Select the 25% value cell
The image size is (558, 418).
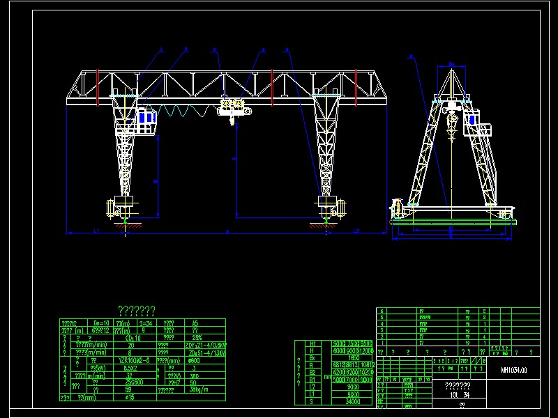coord(197,338)
